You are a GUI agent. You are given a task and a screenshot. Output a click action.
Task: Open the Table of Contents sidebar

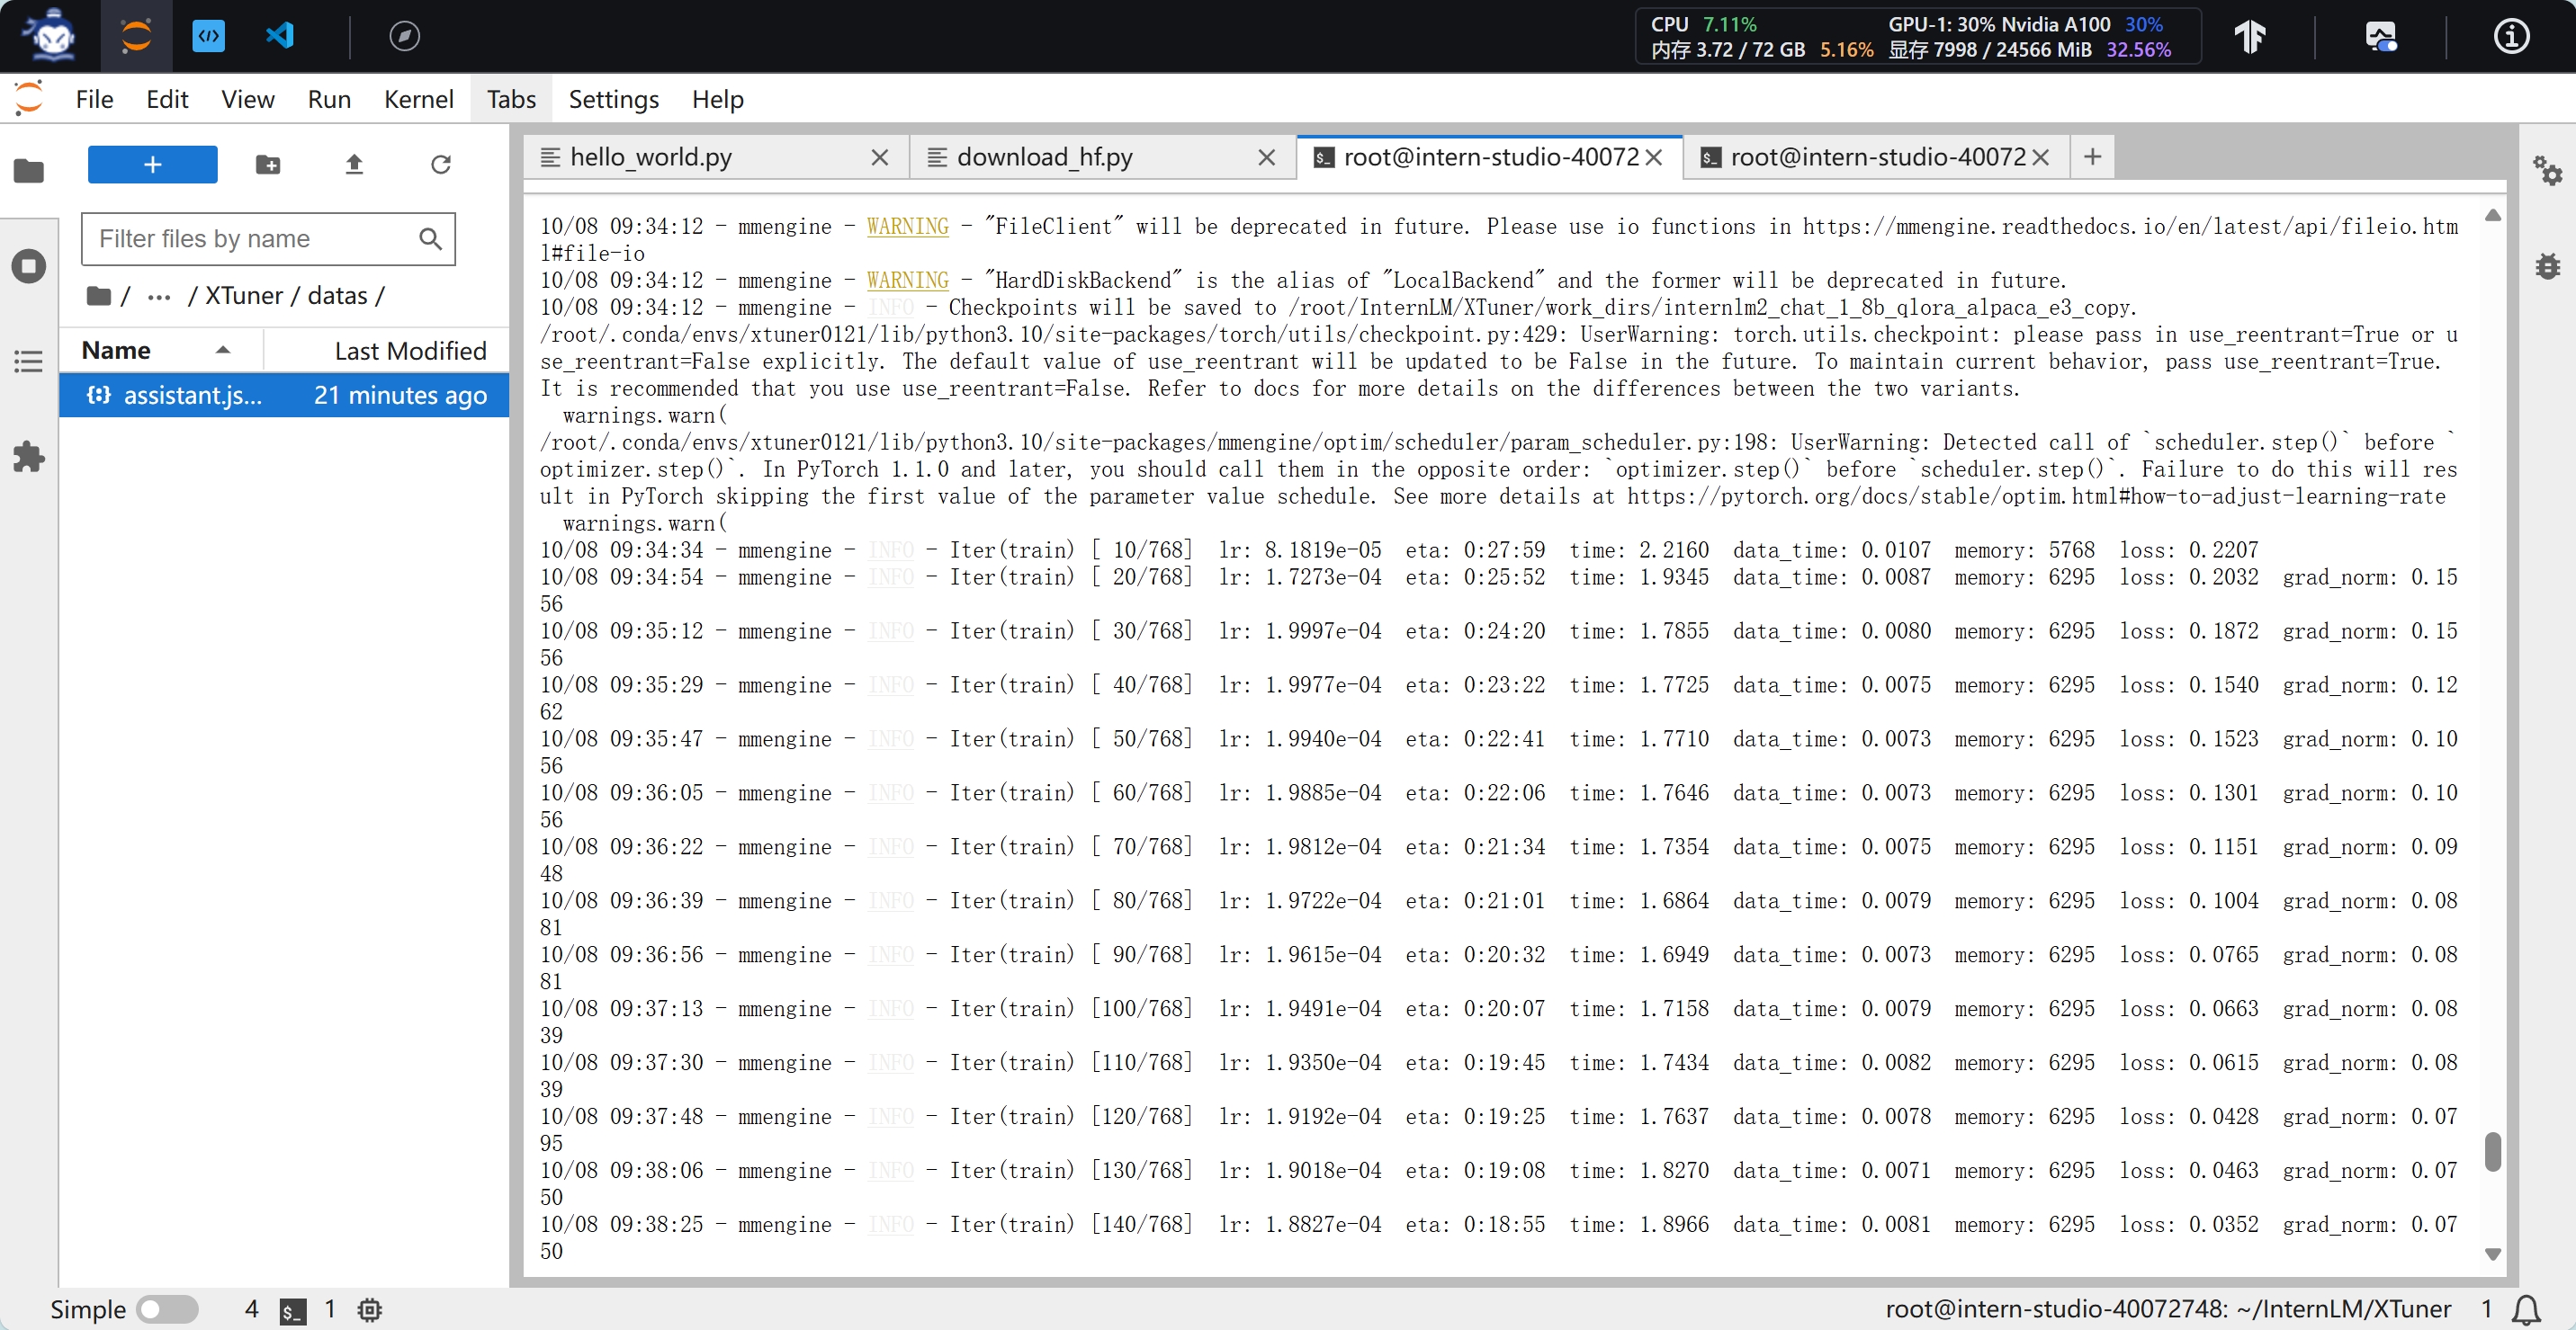[x=28, y=361]
